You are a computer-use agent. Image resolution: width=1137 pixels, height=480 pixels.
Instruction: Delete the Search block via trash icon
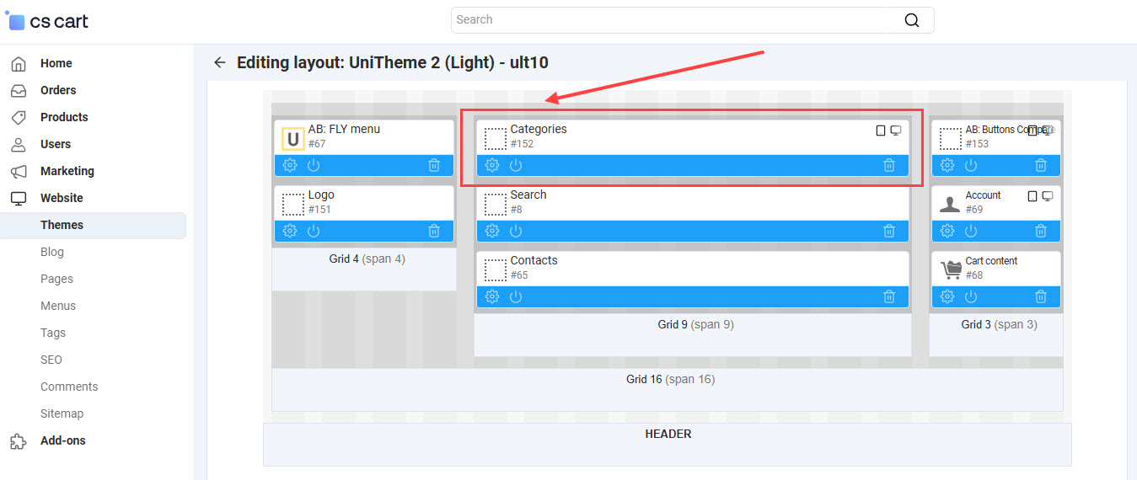click(889, 231)
